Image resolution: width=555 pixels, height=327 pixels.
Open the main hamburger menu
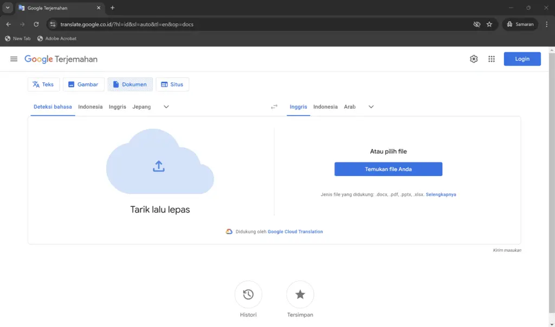(14, 59)
